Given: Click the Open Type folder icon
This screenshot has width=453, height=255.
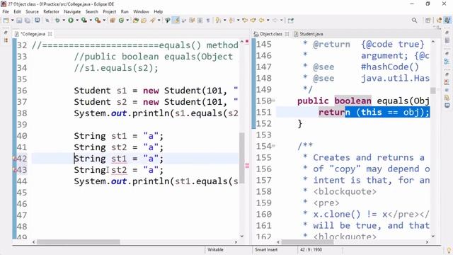Looking at the screenshot, I should pos(135,21).
